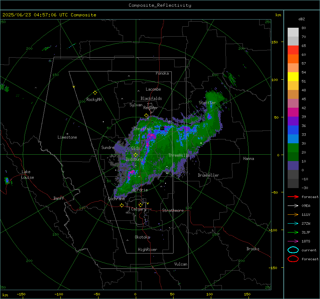Click the dBZ legend heading
This screenshot has height=299, width=320.
tap(302, 19)
